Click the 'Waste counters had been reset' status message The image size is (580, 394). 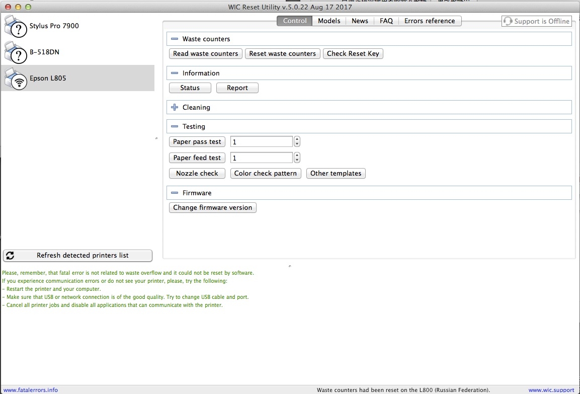click(403, 390)
